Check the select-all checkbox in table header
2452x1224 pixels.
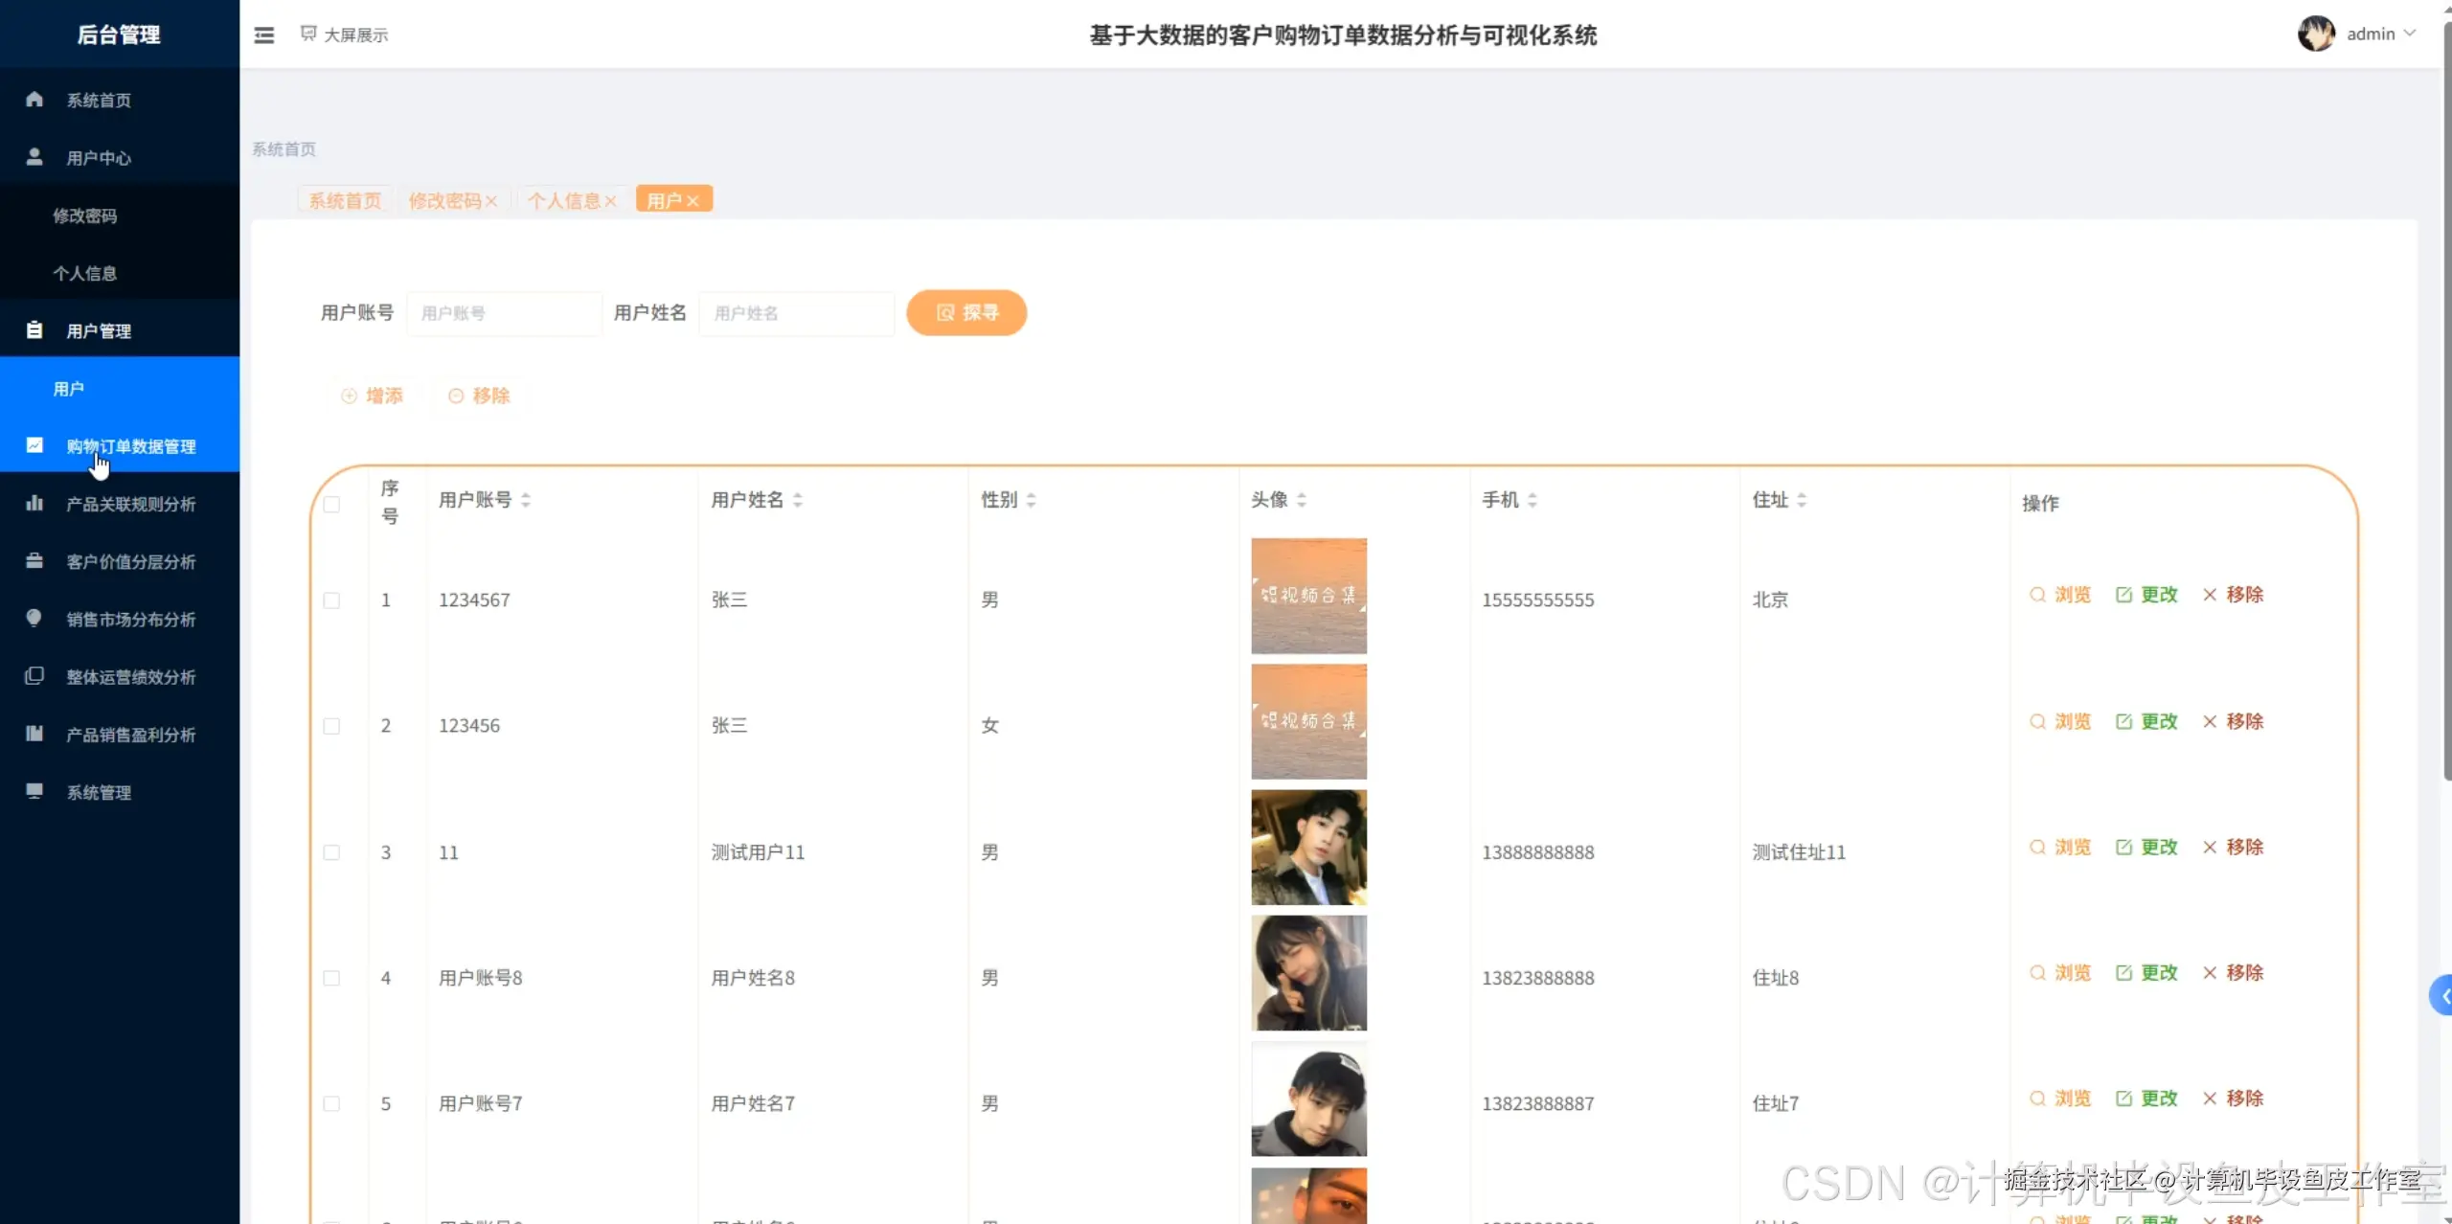coord(332,503)
